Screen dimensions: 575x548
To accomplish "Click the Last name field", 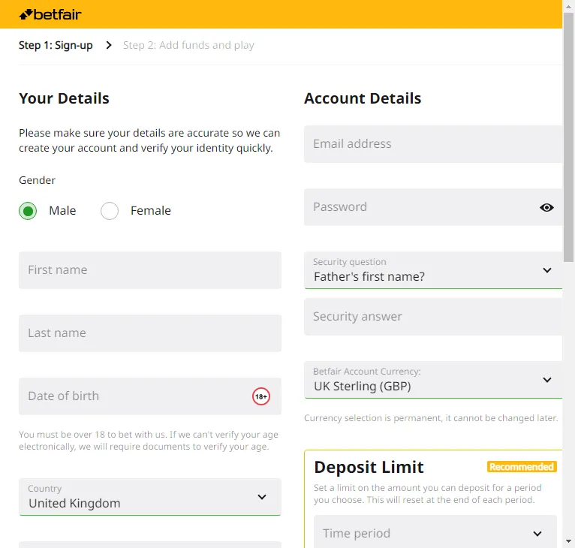I will [150, 333].
